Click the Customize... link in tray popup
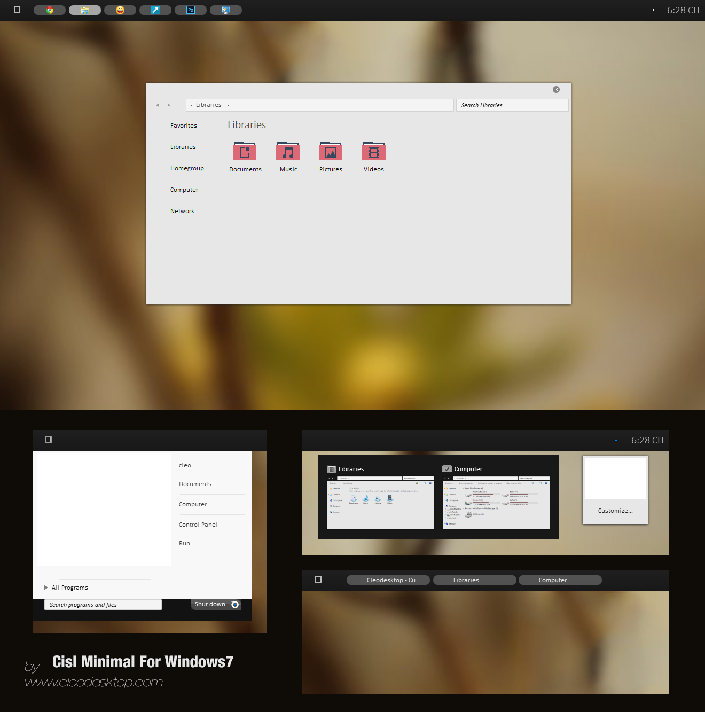This screenshot has height=712, width=705. [615, 511]
